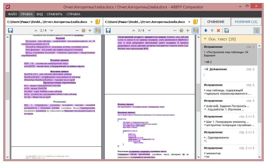268x166 pixels.
Task: Zoom out the left document
Action: [x=77, y=31]
